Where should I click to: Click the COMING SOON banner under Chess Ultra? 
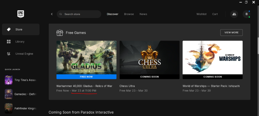click(149, 77)
